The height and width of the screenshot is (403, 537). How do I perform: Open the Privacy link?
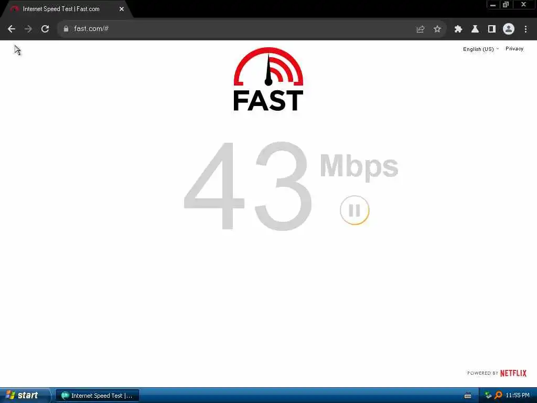click(514, 49)
